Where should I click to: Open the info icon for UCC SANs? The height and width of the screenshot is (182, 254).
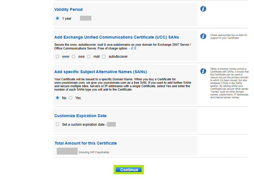203,36
